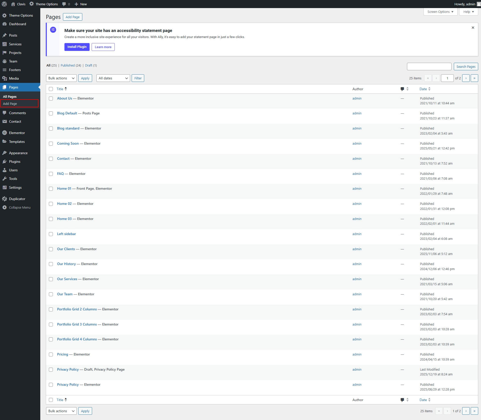Click the Install Plugin button

(x=77, y=47)
